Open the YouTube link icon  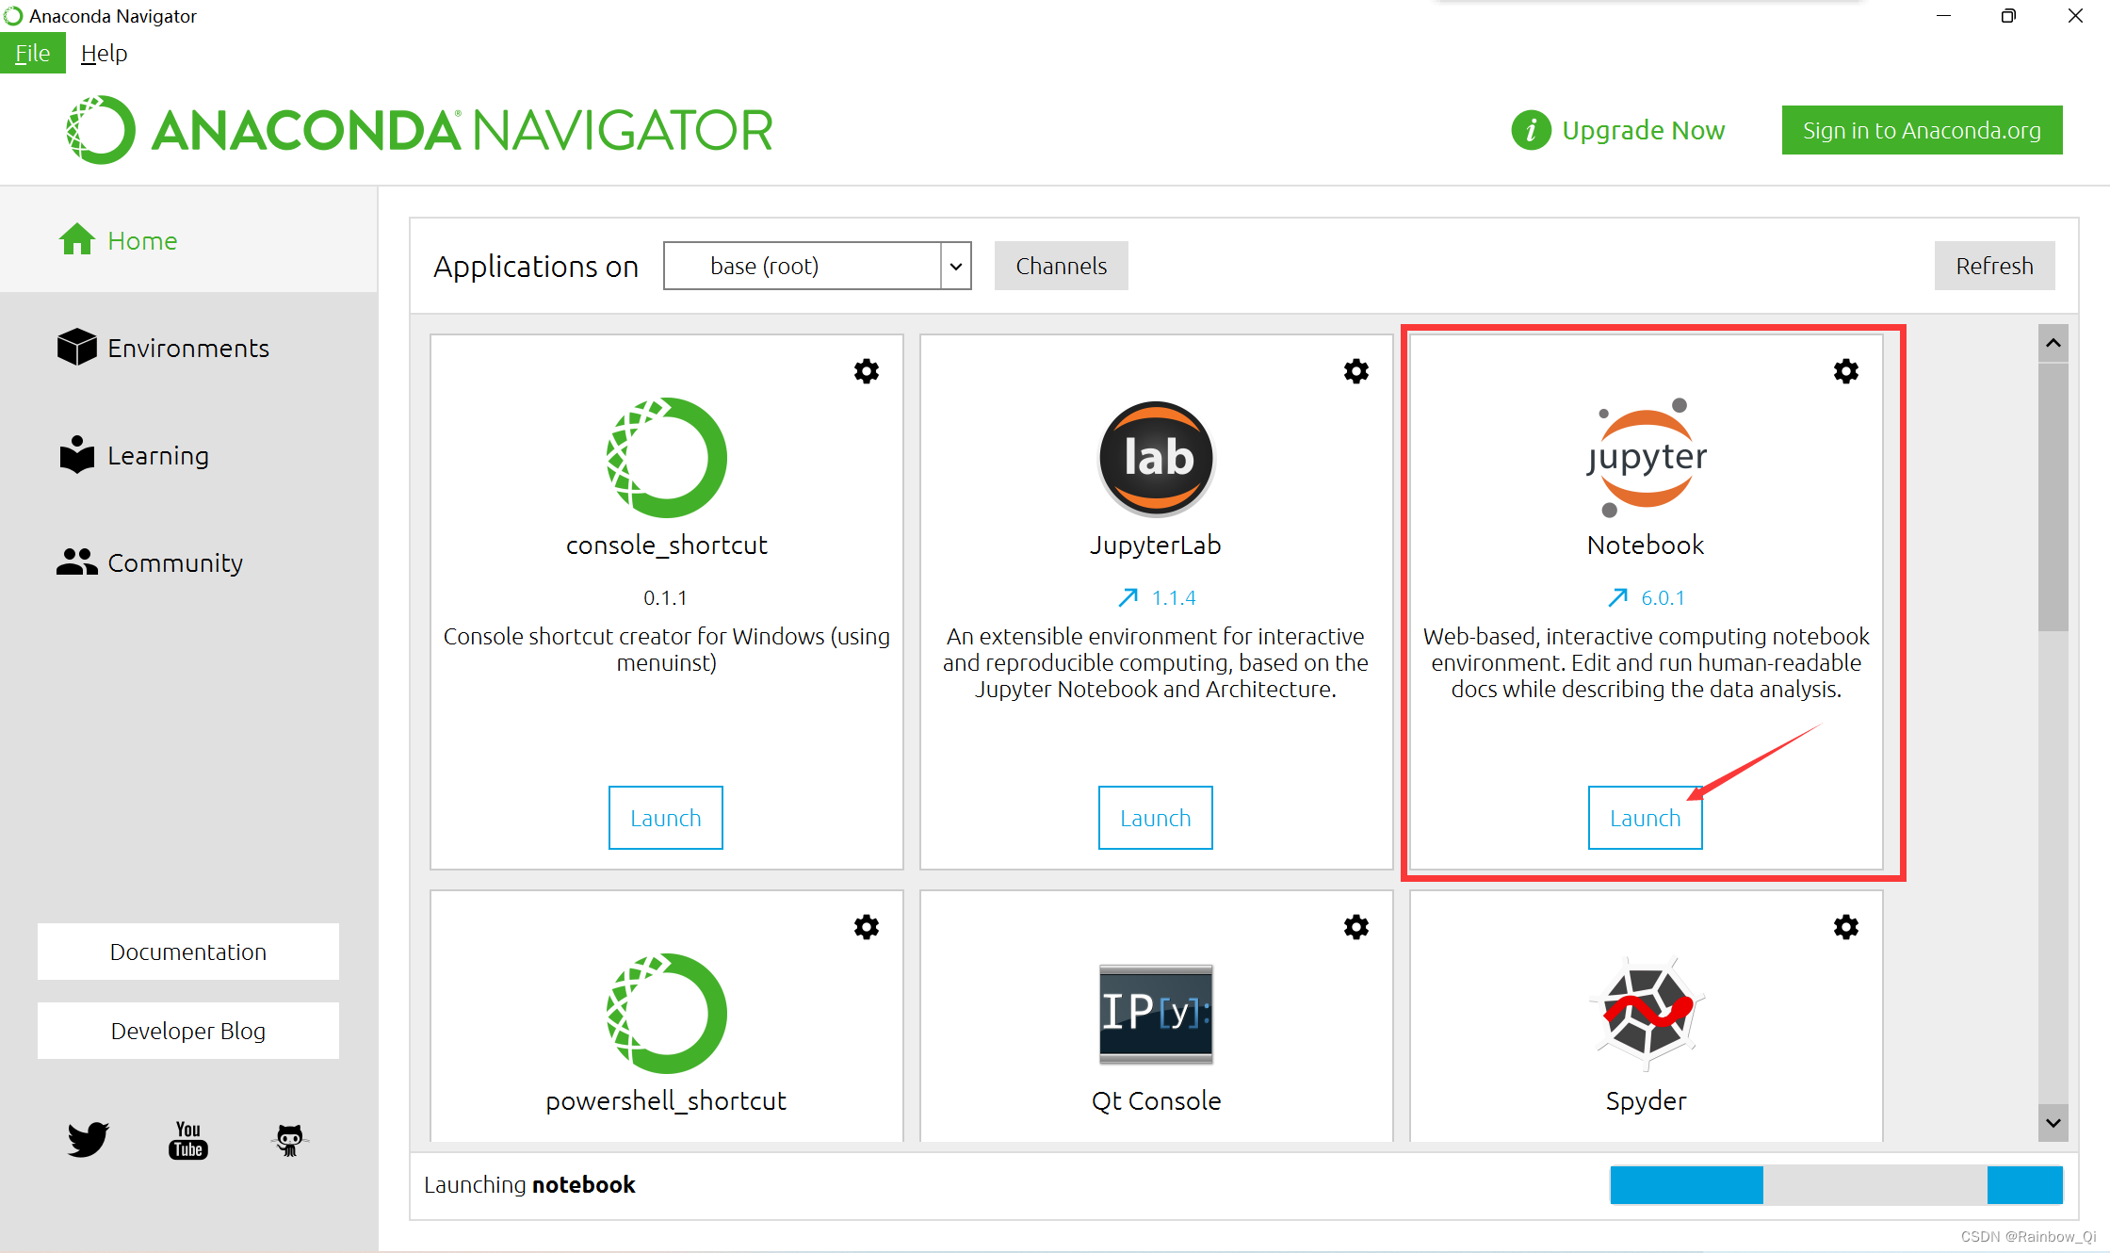(x=188, y=1140)
